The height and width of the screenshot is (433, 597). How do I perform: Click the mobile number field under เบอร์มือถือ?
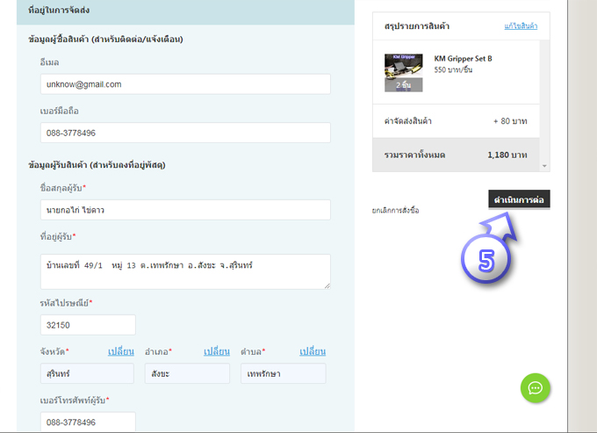pyautogui.click(x=185, y=133)
